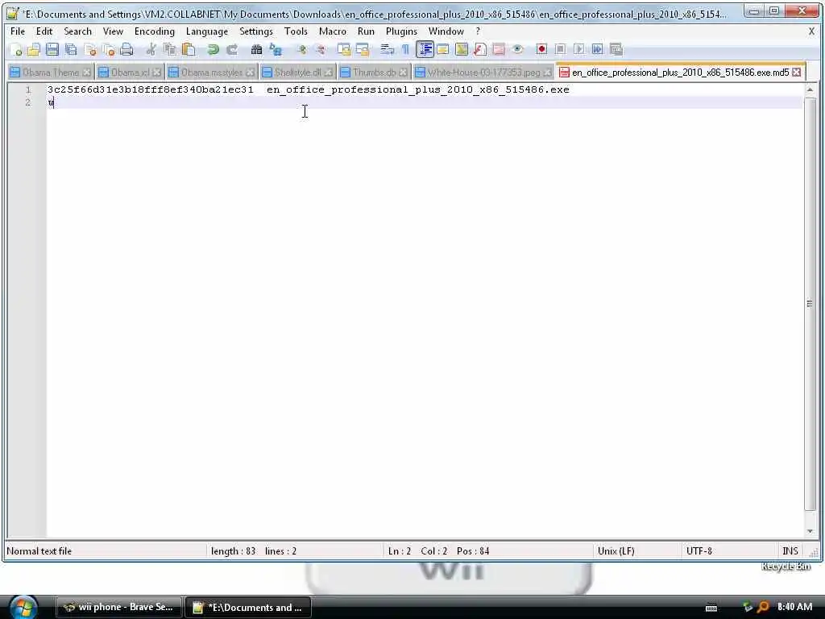
Task: Close the en_office md5 tab
Action: click(797, 72)
